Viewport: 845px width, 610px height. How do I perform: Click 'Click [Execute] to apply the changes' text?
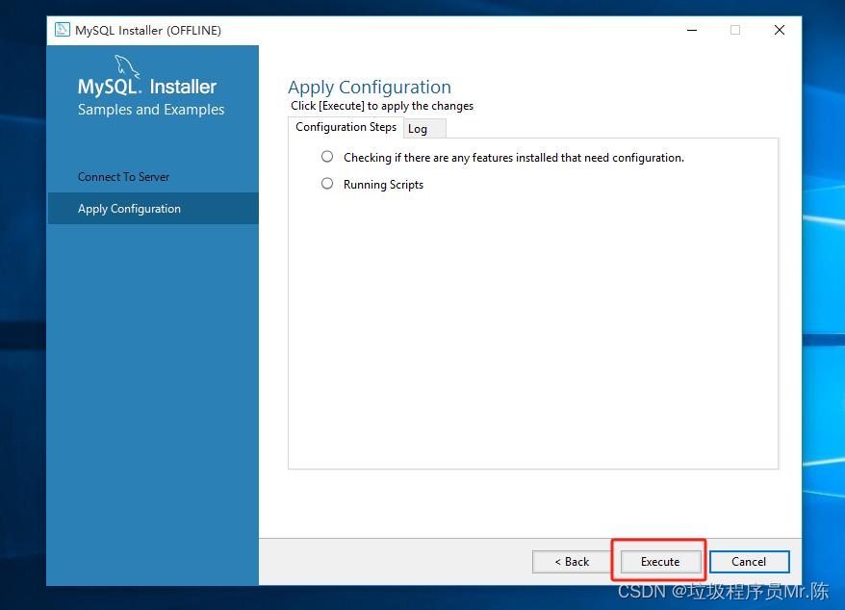coord(382,106)
